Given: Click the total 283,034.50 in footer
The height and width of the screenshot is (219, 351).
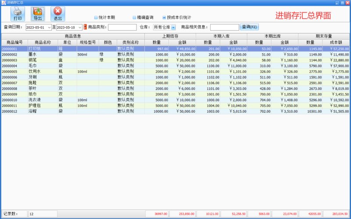Looking at the screenshot, I should click(x=336, y=214).
